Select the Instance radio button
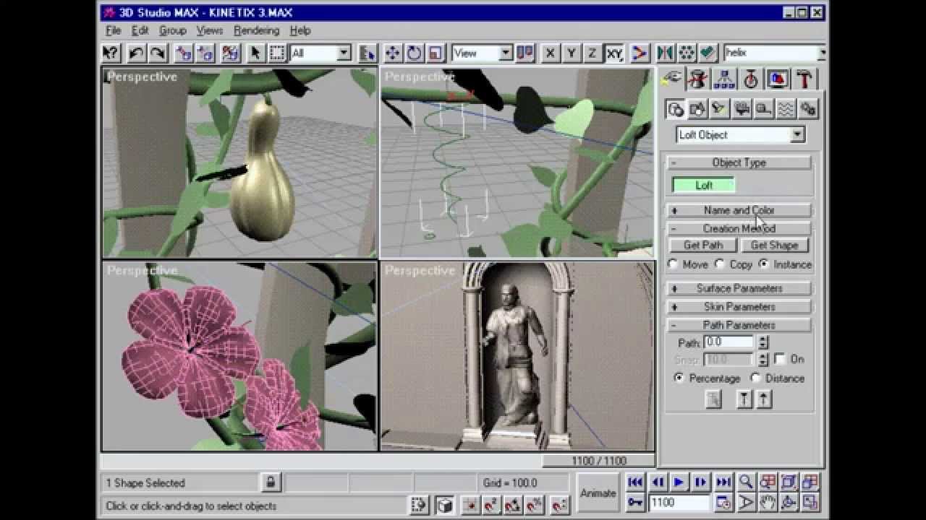926x520 pixels. 764,264
